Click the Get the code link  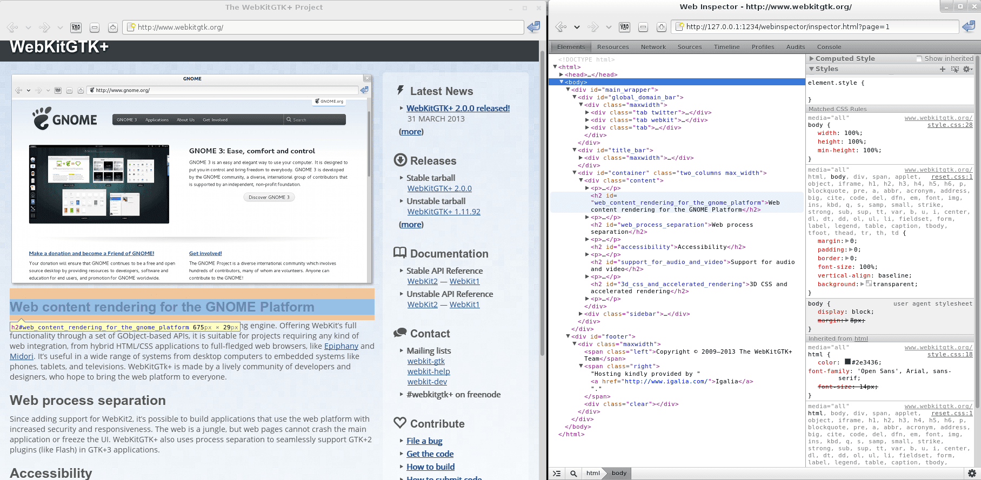pos(430,454)
